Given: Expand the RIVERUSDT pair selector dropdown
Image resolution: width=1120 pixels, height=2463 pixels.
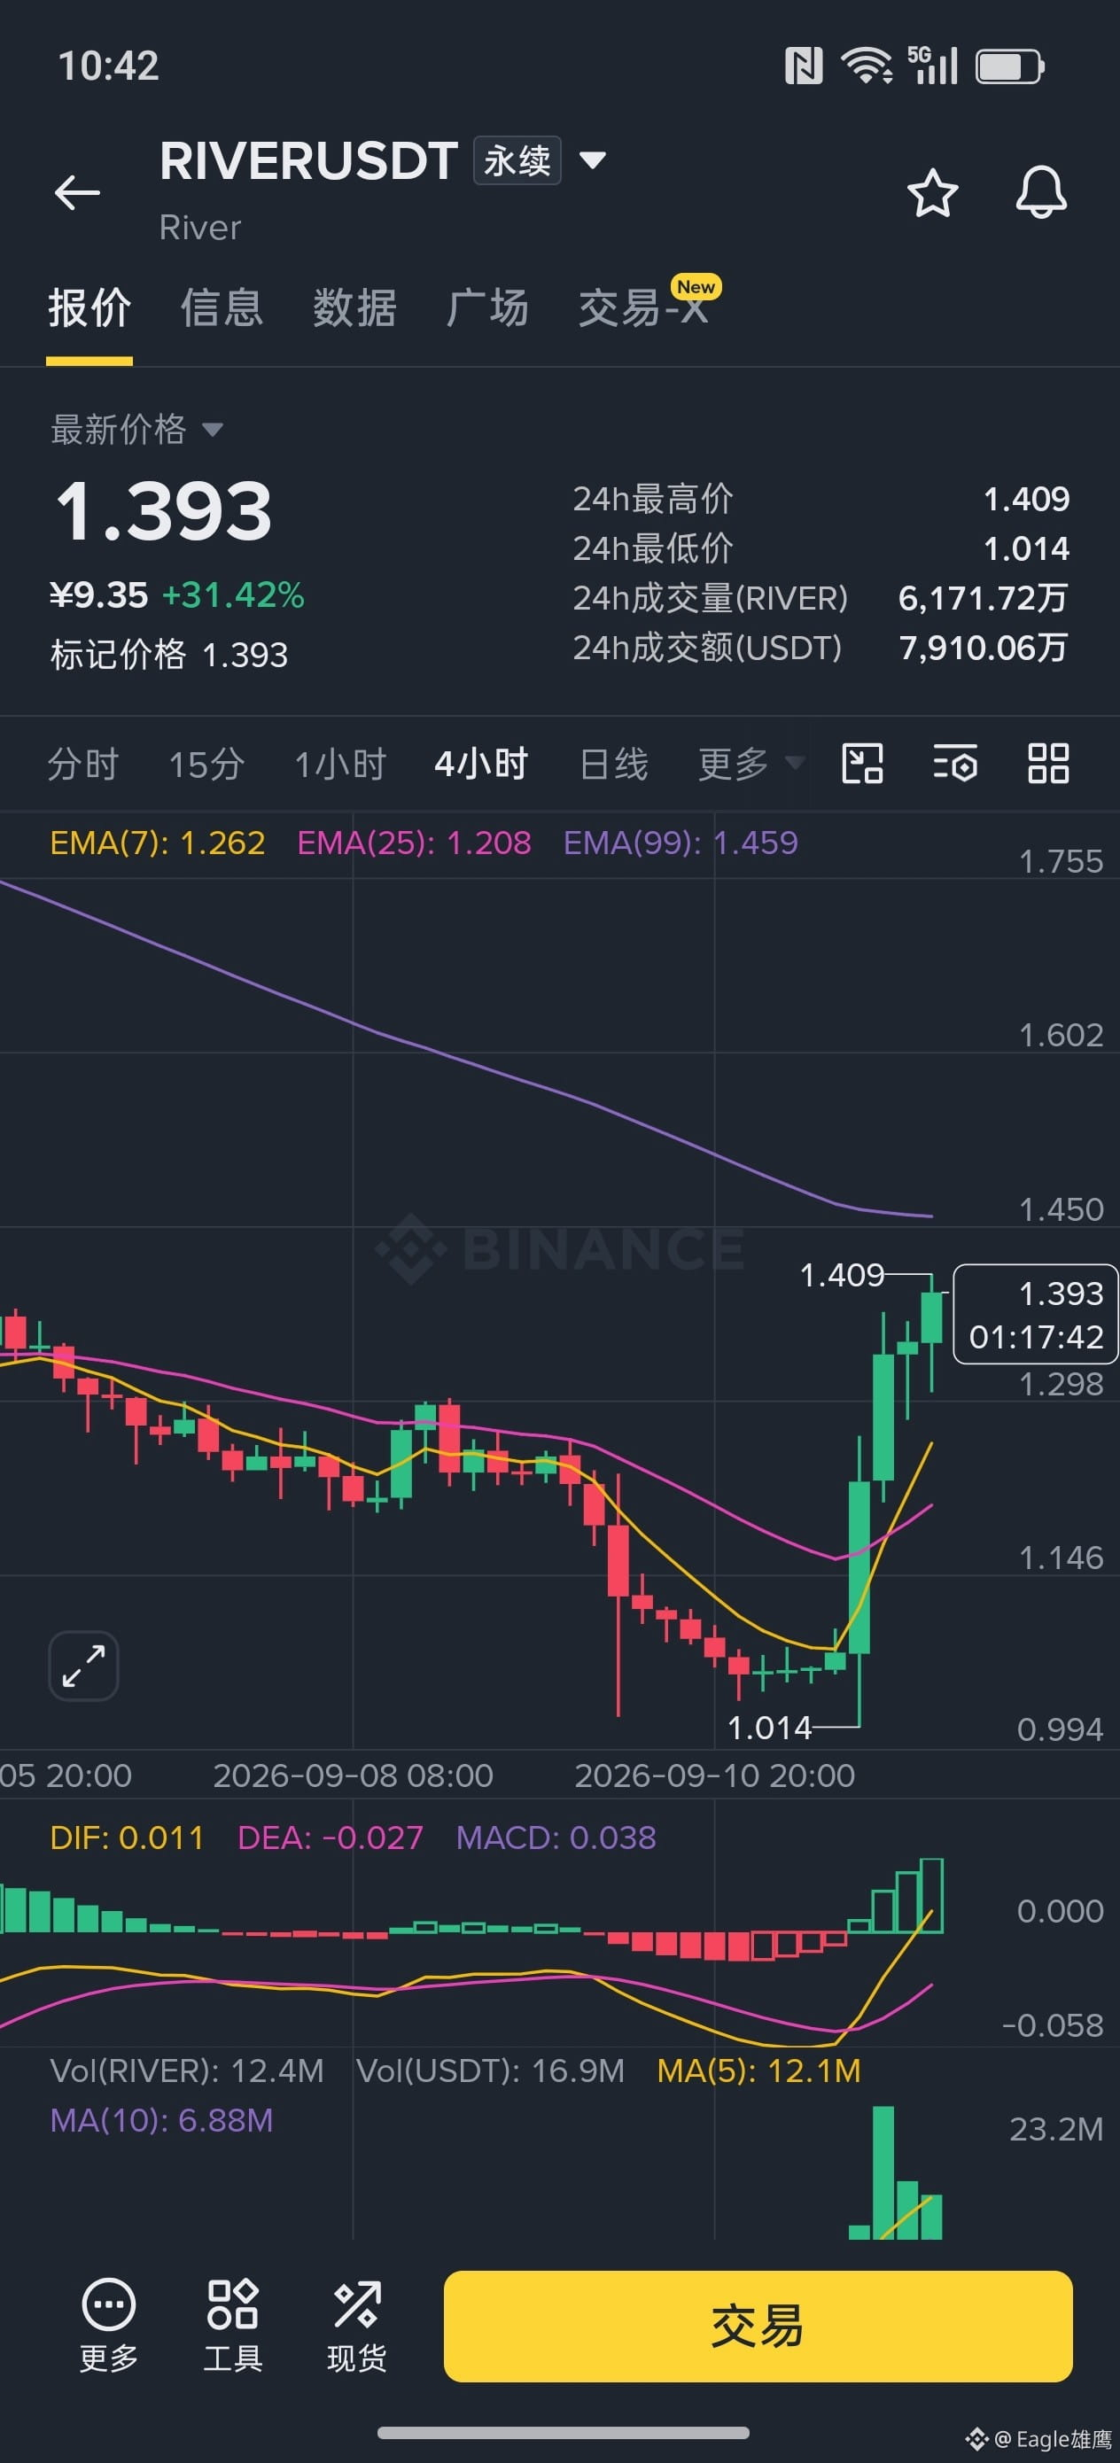Looking at the screenshot, I should [x=592, y=160].
